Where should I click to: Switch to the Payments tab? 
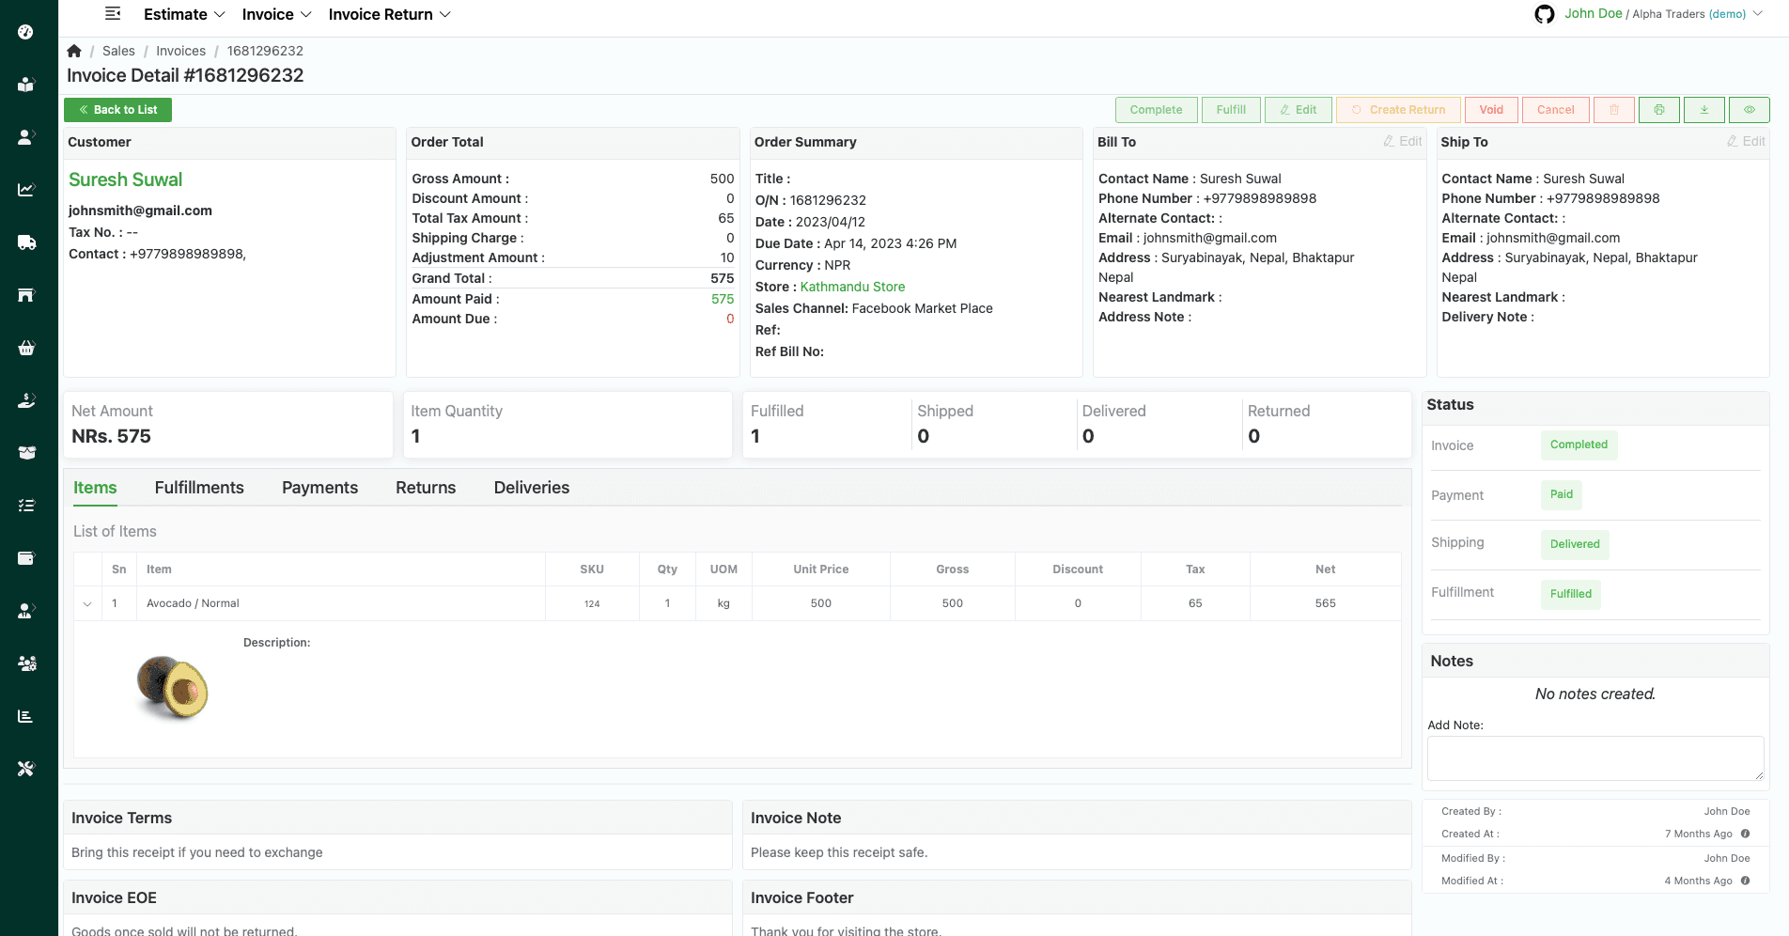(x=319, y=488)
